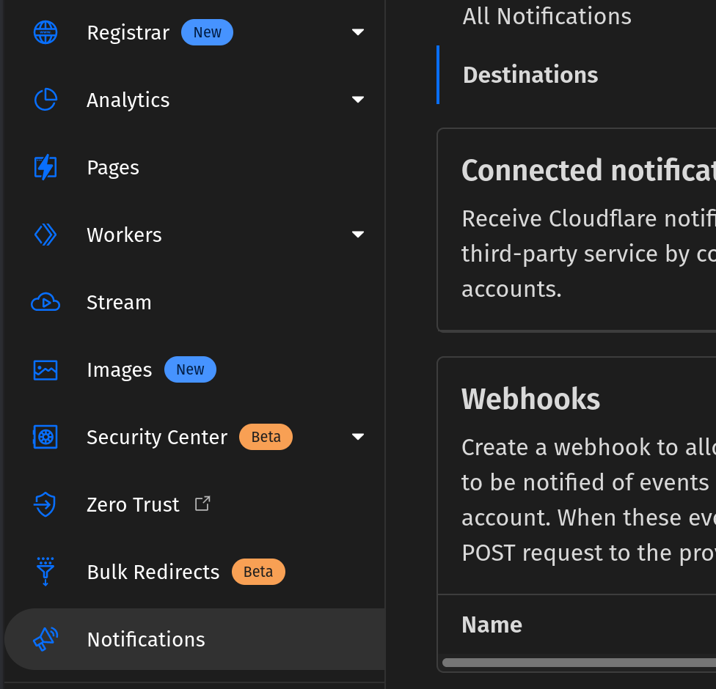Click the external link icon beside Zero Trust
This screenshot has width=716, height=689.
pos(202,504)
